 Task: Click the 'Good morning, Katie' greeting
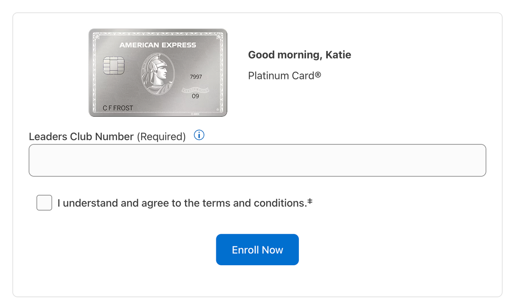tap(300, 55)
